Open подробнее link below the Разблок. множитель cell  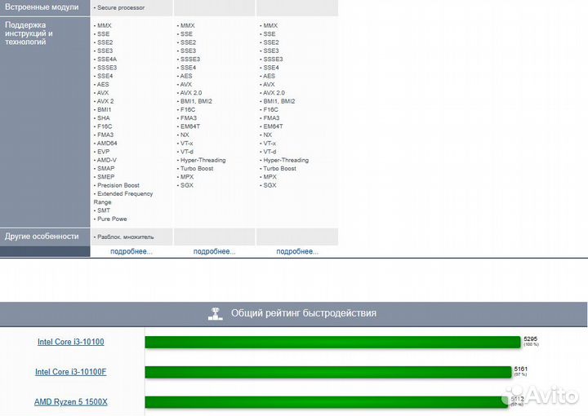tap(131, 251)
